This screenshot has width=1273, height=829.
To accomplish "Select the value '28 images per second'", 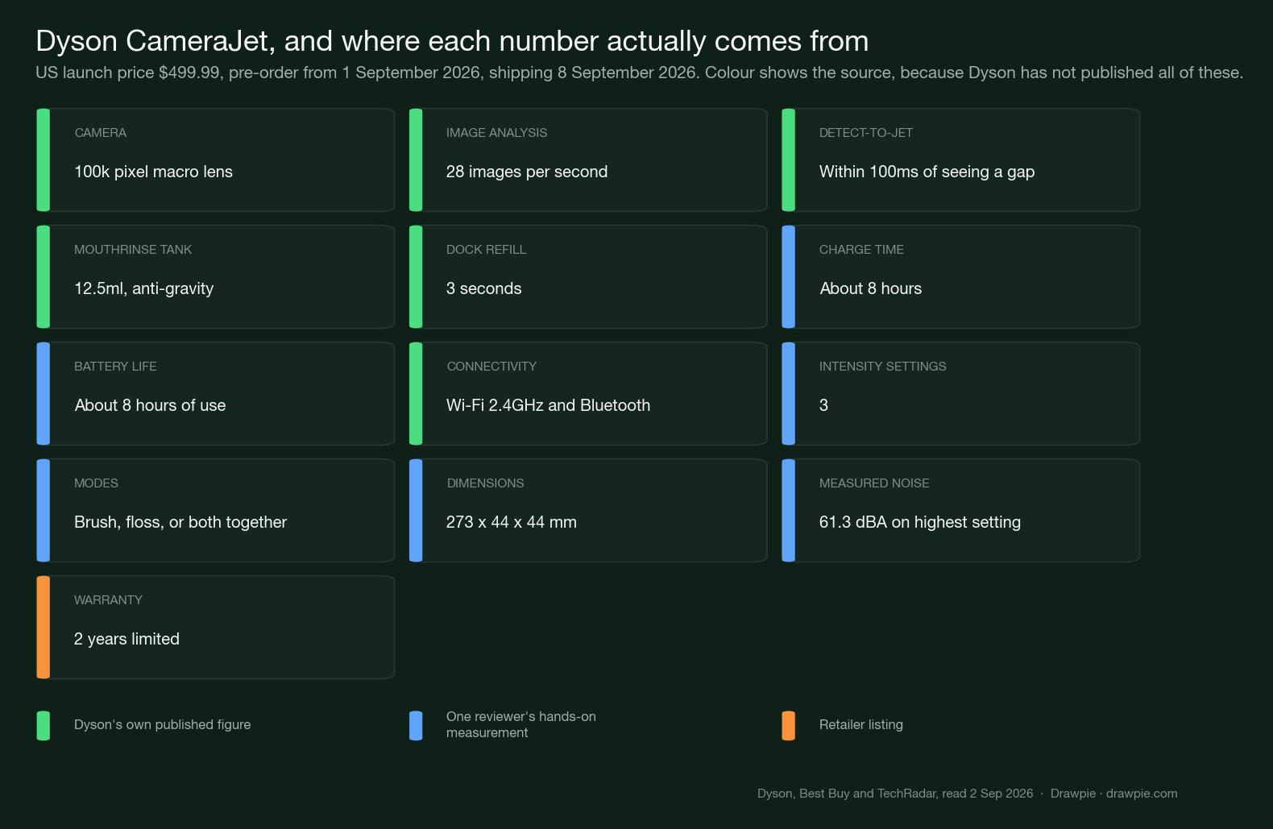I will click(527, 172).
